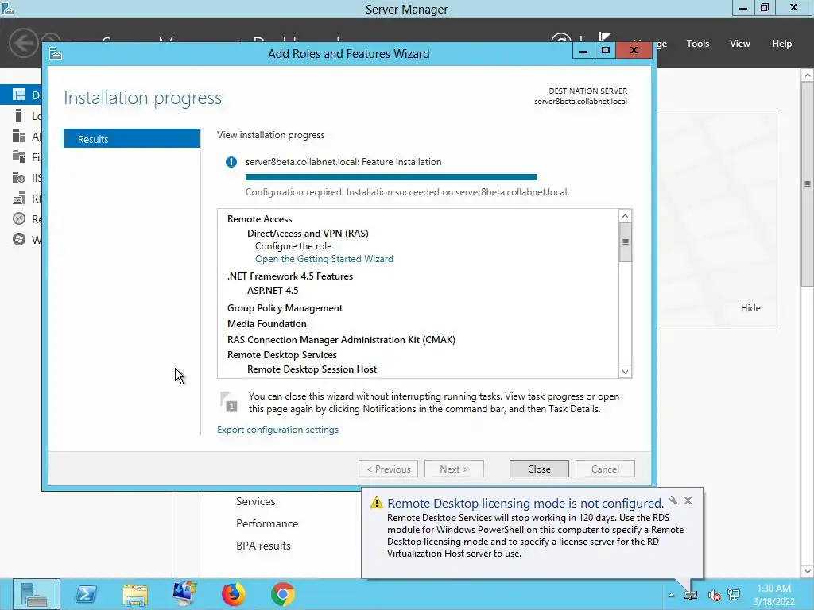Select .NET Framework 4.5 Features entry

[x=290, y=276]
